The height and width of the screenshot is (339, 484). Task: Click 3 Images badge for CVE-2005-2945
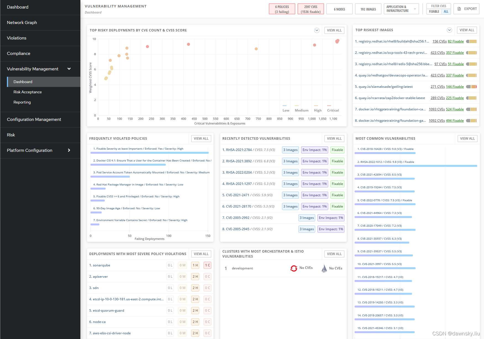click(x=307, y=229)
